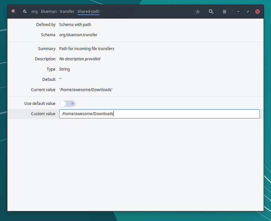Click the Default label
271x221 pixels.
point(49,79)
